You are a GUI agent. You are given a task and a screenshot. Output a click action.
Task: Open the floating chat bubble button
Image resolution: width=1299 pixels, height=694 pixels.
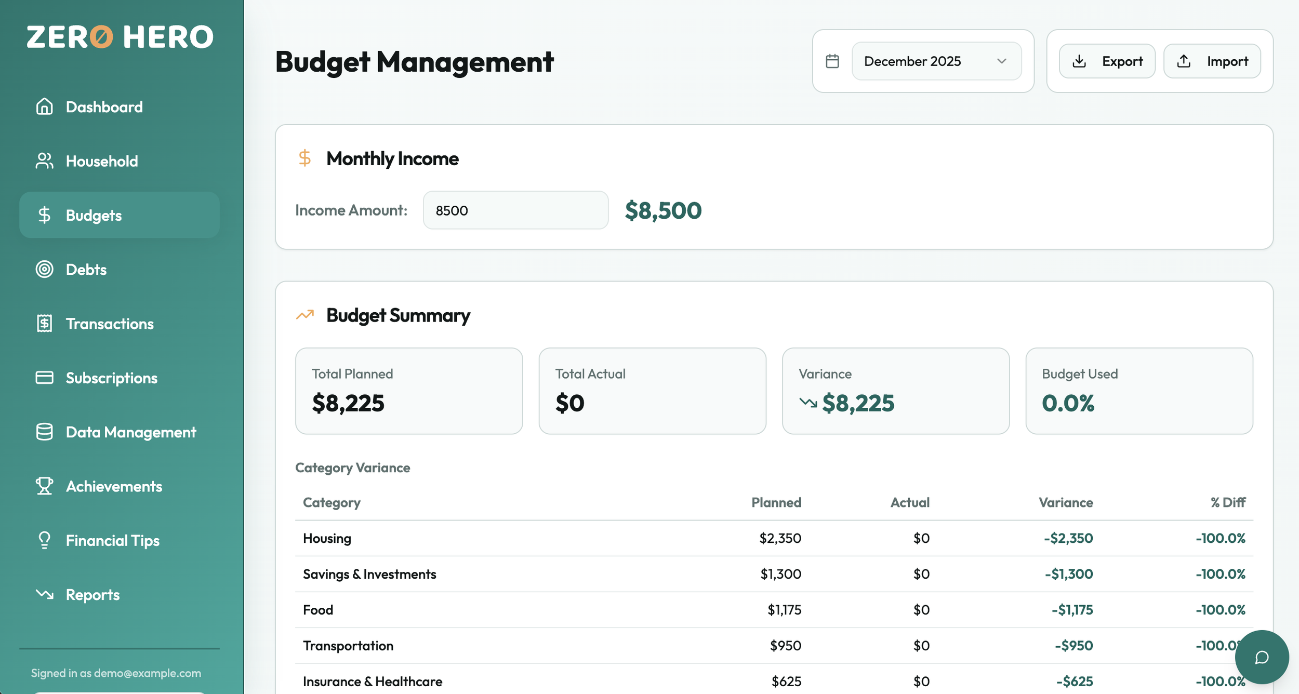click(1262, 657)
